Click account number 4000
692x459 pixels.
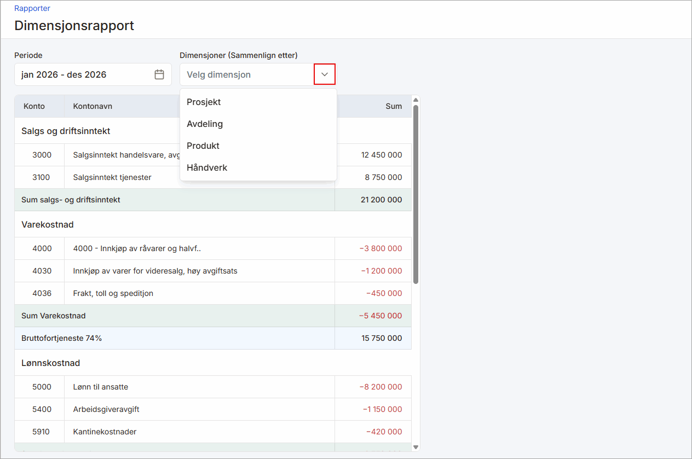point(42,248)
